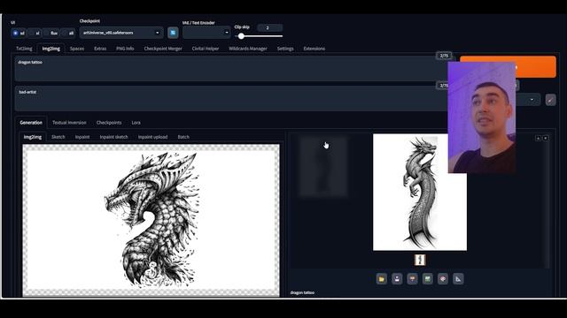
Task: Expand the styles dropdown beside paintbrush
Action: click(x=531, y=100)
